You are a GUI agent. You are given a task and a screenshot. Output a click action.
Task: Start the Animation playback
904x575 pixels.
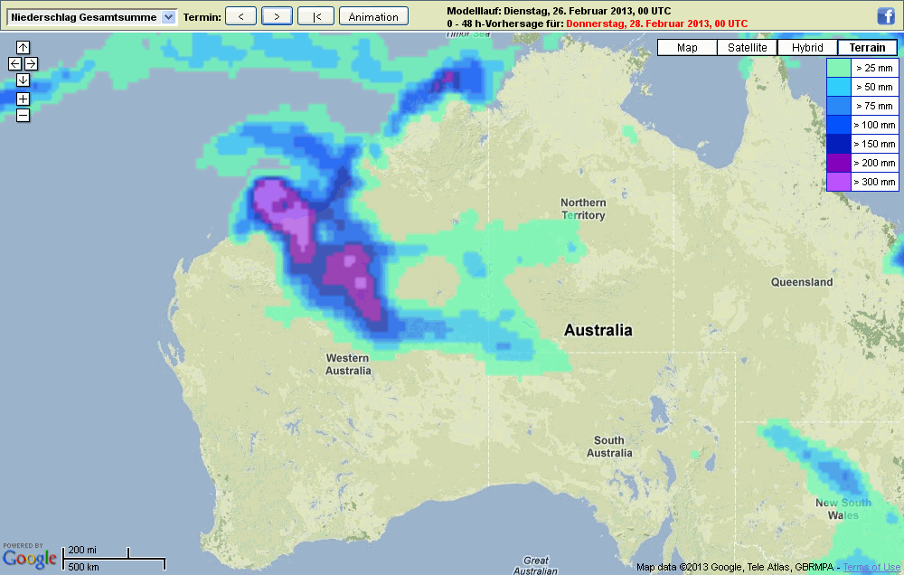coord(373,16)
